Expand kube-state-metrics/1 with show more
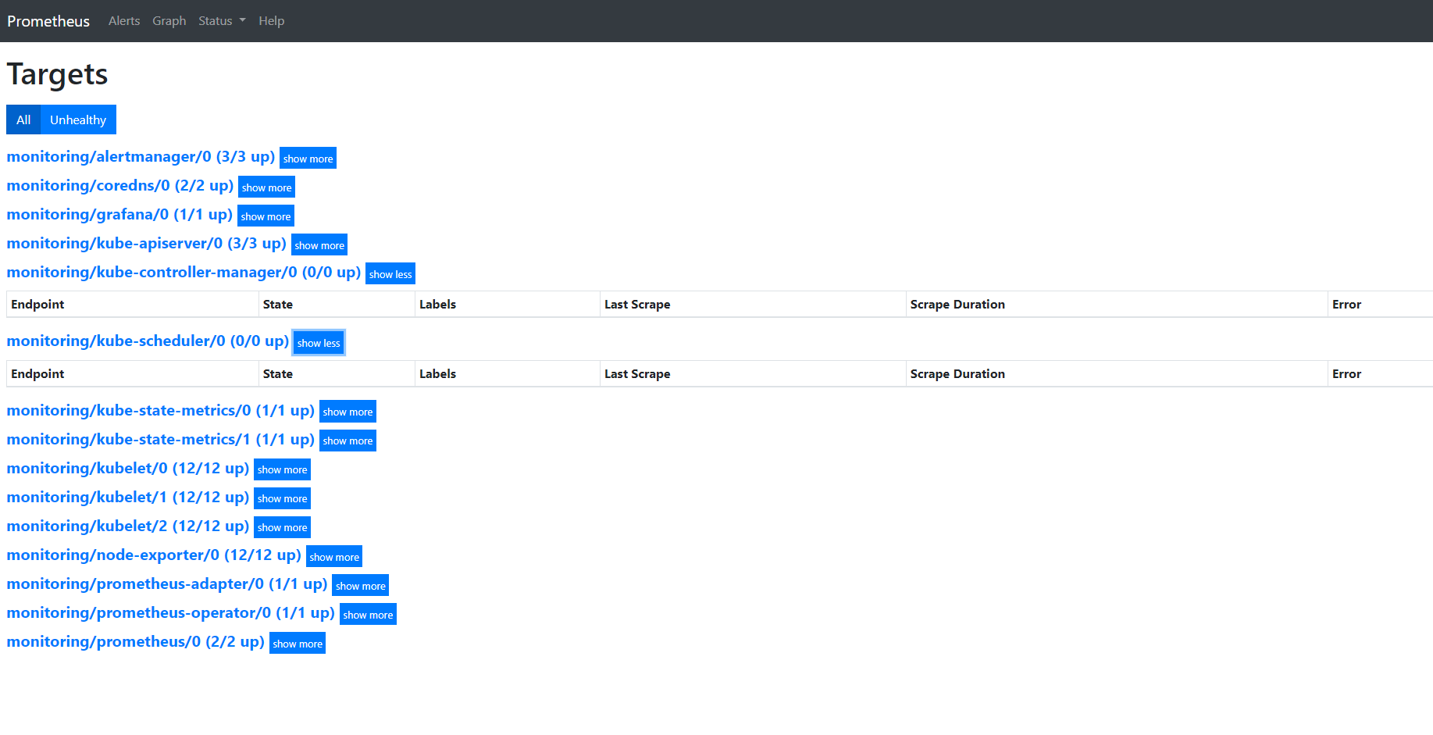Image resolution: width=1433 pixels, height=735 pixels. [348, 441]
